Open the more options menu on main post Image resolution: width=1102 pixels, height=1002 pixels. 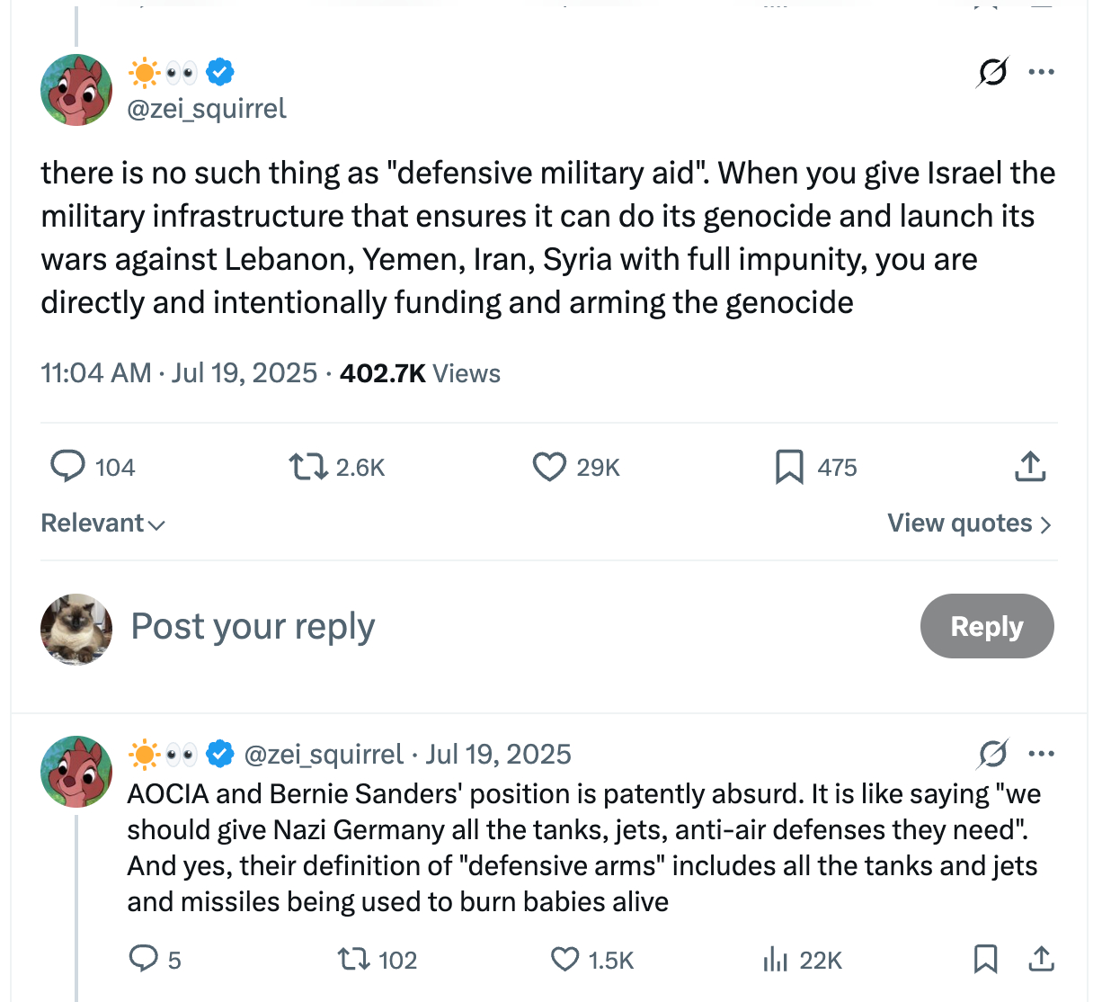1041,72
